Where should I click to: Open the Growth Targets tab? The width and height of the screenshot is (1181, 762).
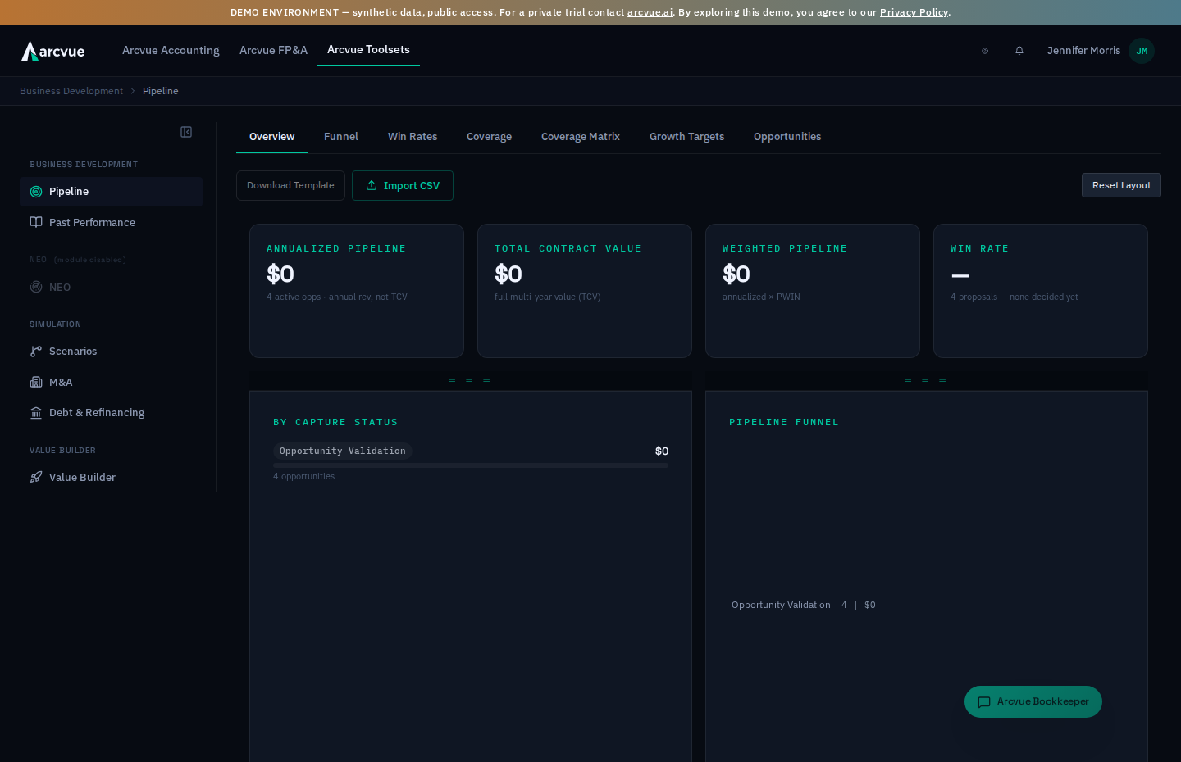[687, 137]
